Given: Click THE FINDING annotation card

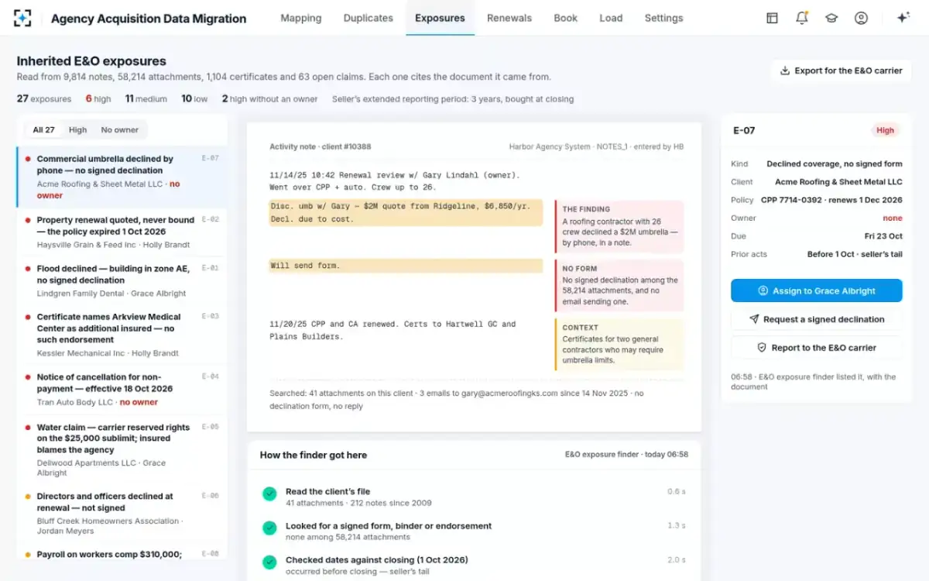Looking at the screenshot, I should [x=619, y=226].
